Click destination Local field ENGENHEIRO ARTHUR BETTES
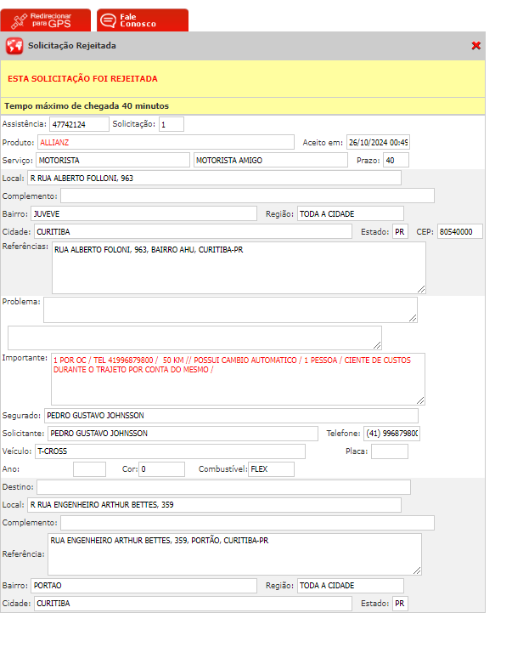Viewport: 512px width, 647px height. 214,505
